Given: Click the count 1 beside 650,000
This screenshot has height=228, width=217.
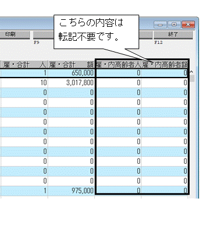Looking at the screenshot, I should coord(24,73).
